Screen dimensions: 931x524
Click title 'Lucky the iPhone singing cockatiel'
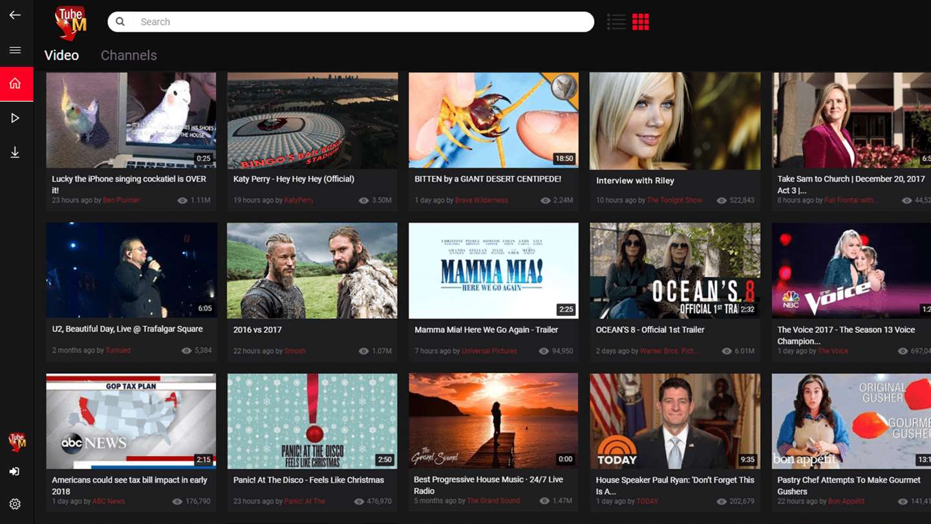[129, 185]
